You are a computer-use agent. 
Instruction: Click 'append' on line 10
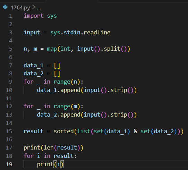(70, 91)
